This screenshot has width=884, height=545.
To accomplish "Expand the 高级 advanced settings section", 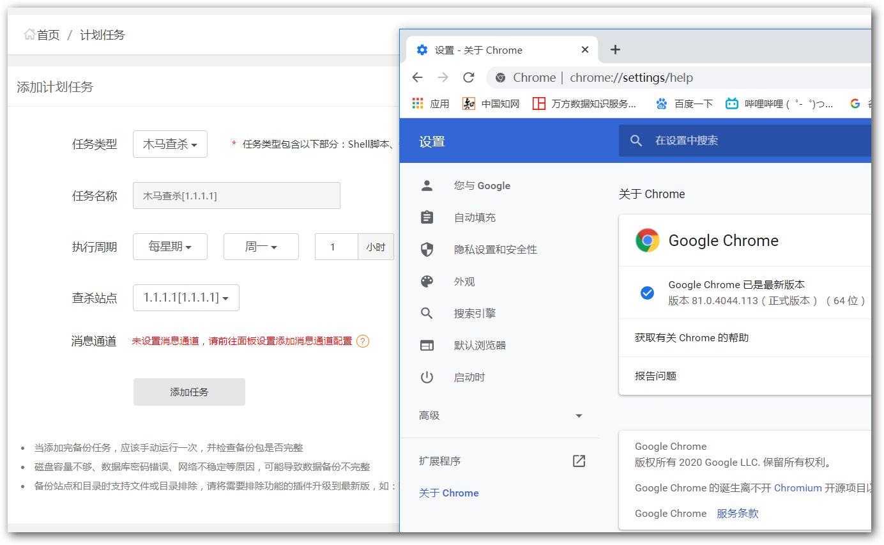I will coord(499,416).
